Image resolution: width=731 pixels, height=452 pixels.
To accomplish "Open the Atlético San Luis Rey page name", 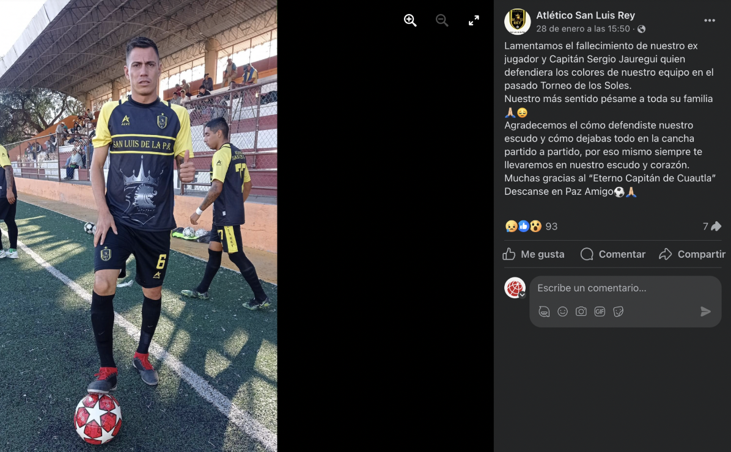I will pos(586,15).
